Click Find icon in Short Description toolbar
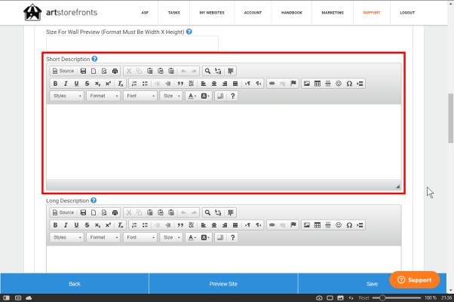The image size is (454, 302). [x=207, y=71]
